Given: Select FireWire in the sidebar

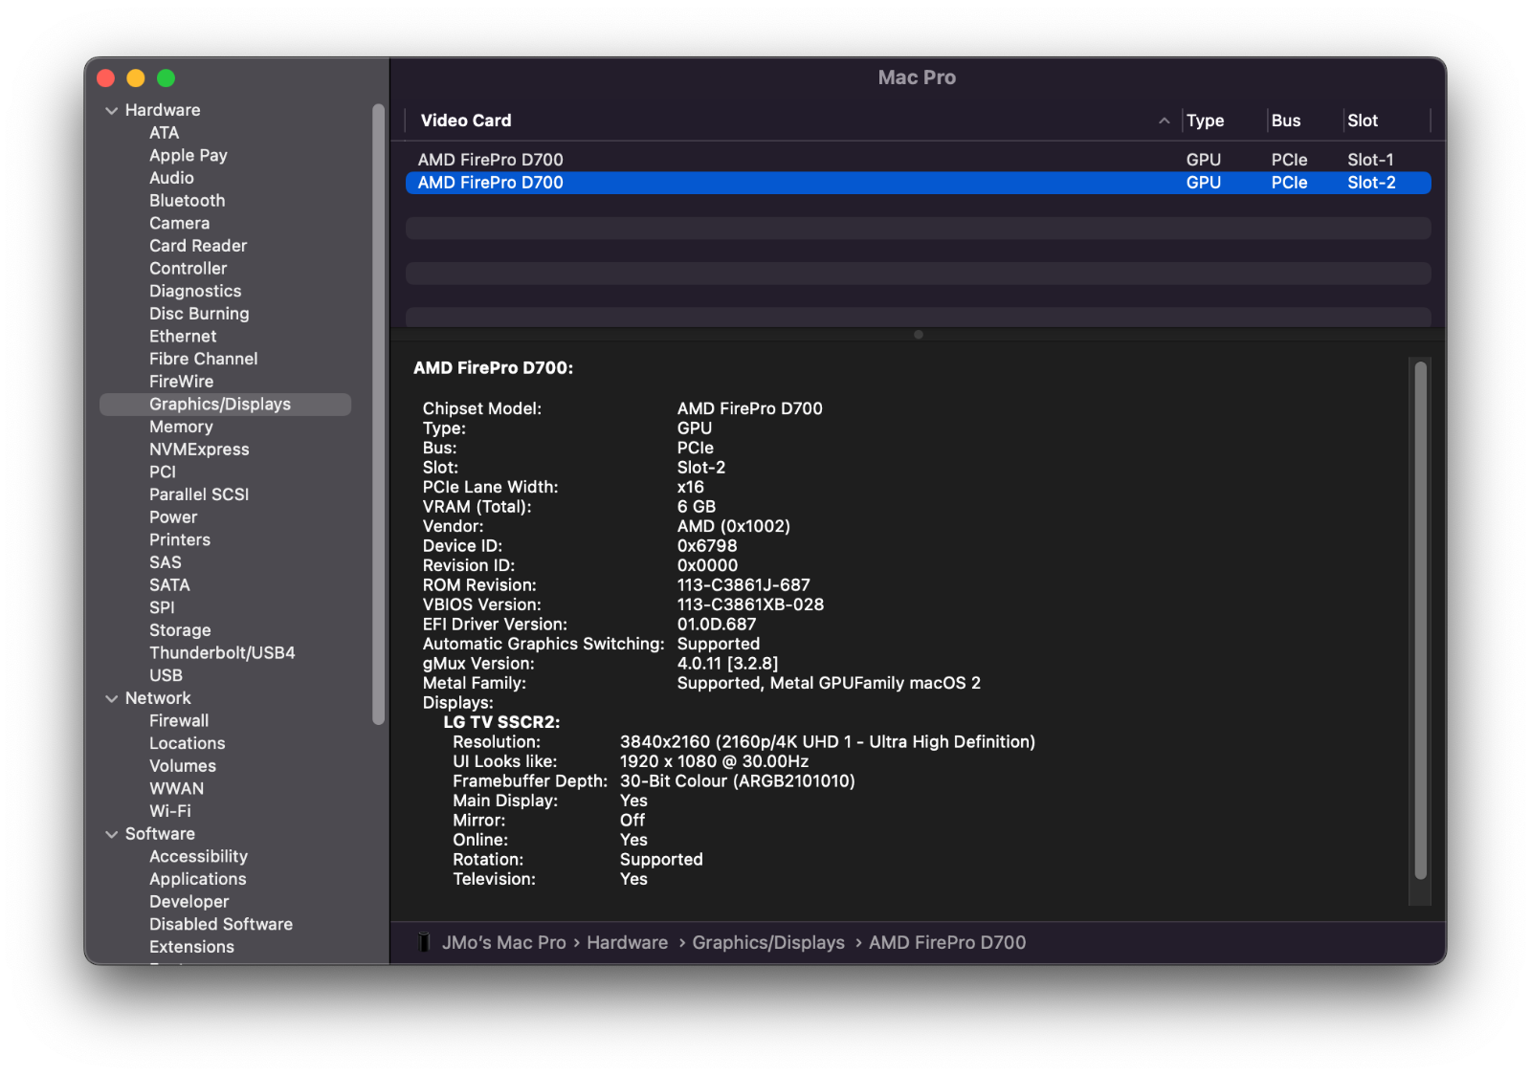Looking at the screenshot, I should click(181, 382).
